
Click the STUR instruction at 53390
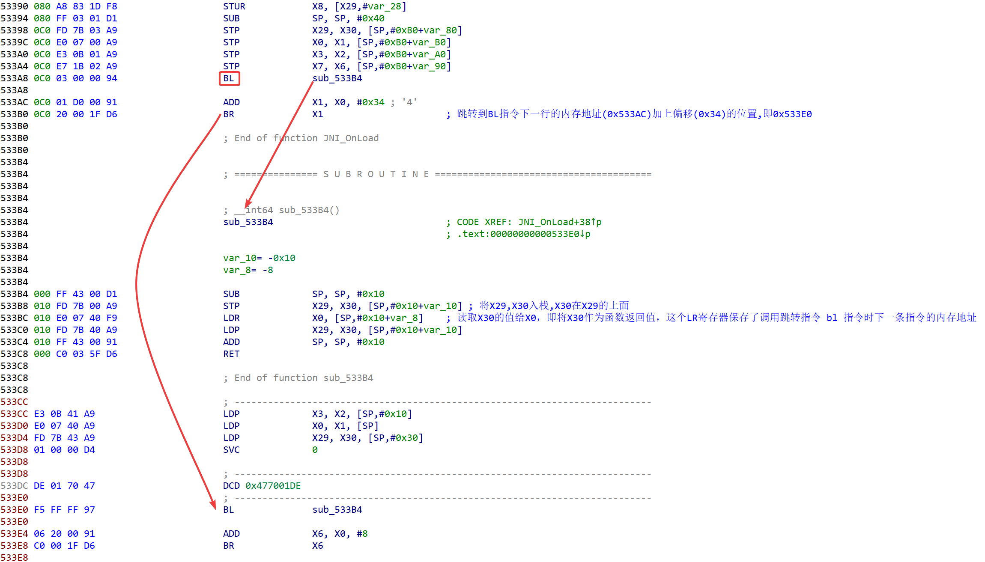pyautogui.click(x=234, y=6)
